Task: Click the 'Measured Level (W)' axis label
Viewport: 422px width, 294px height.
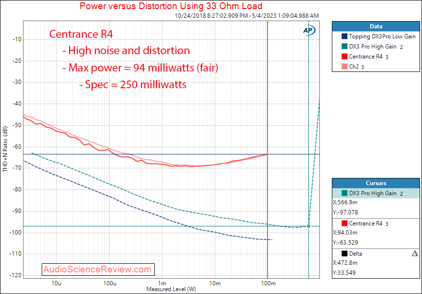Action: click(x=171, y=289)
